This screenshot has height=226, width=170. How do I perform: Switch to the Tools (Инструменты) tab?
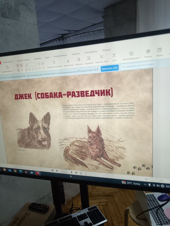coord(91,52)
